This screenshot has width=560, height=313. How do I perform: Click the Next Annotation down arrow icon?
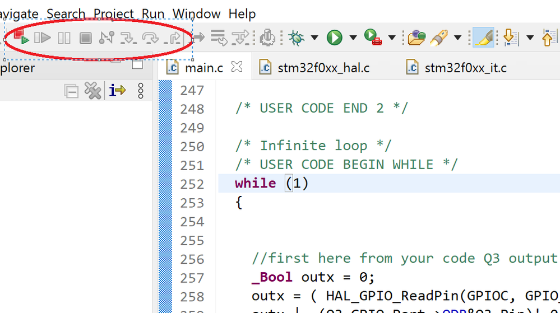point(510,38)
